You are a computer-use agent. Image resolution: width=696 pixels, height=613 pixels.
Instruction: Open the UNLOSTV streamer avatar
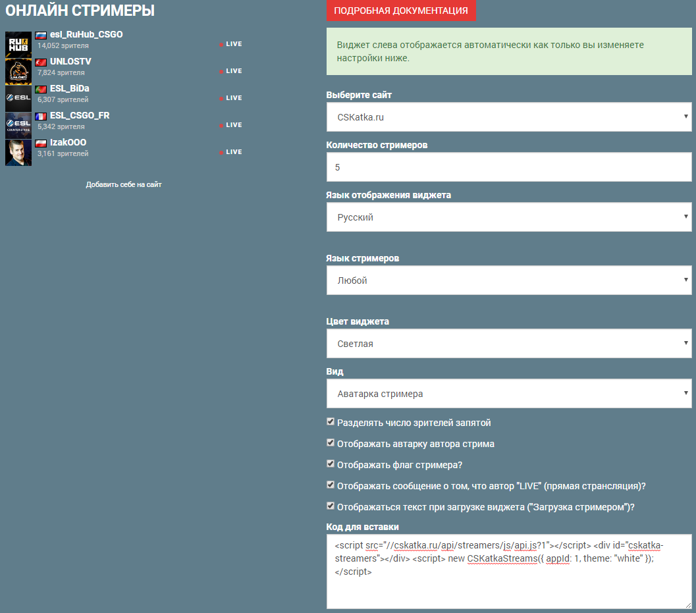pyautogui.click(x=18, y=72)
